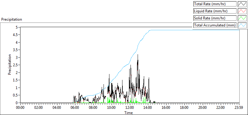Screen dimensions: 248x115
Task: Select the Total Accumulated (mm) legend label
Action: click(215, 25)
